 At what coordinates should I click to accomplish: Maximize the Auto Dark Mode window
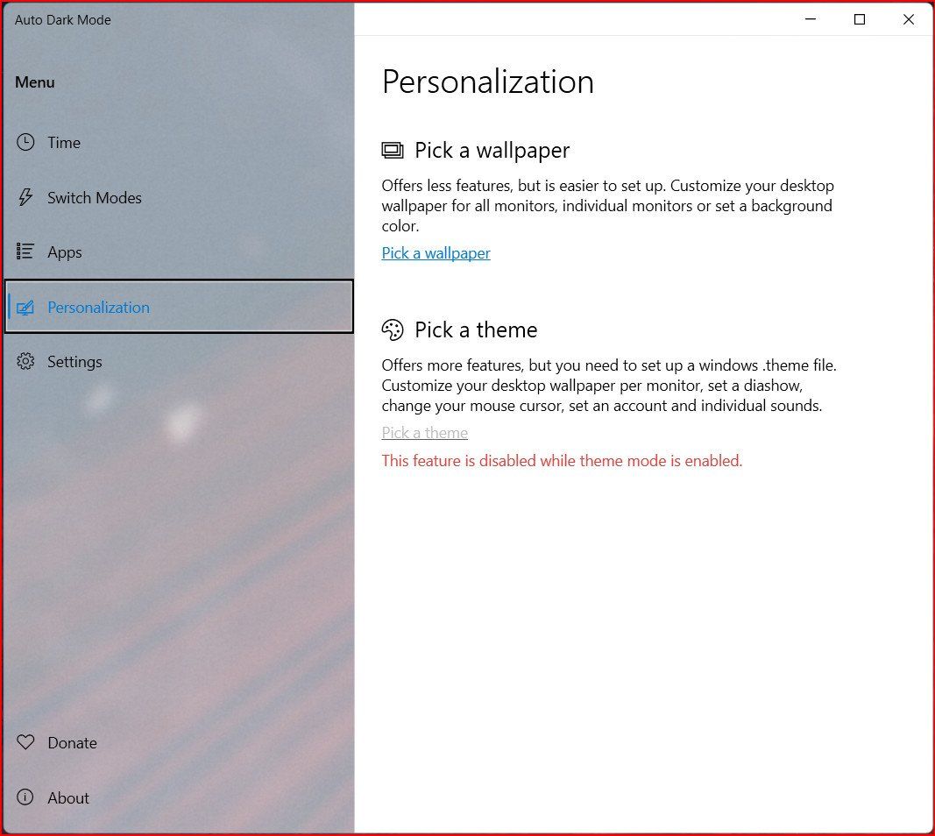pos(860,19)
